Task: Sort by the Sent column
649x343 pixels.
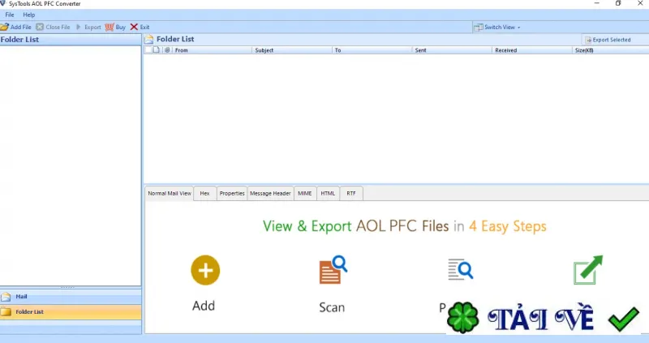Action: tap(452, 50)
